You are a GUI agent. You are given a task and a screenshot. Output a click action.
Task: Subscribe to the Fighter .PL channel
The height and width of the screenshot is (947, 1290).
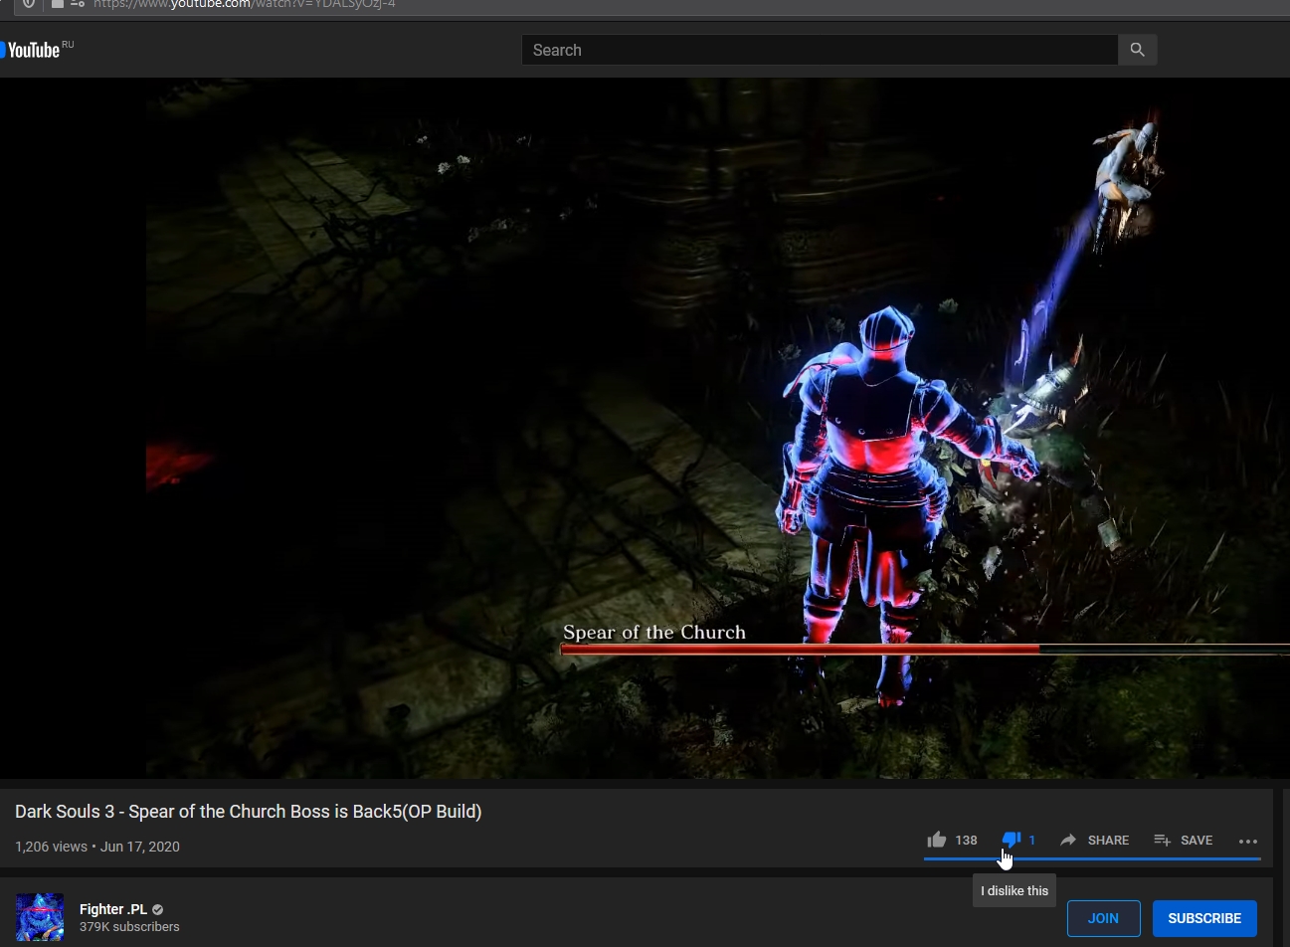point(1204,918)
